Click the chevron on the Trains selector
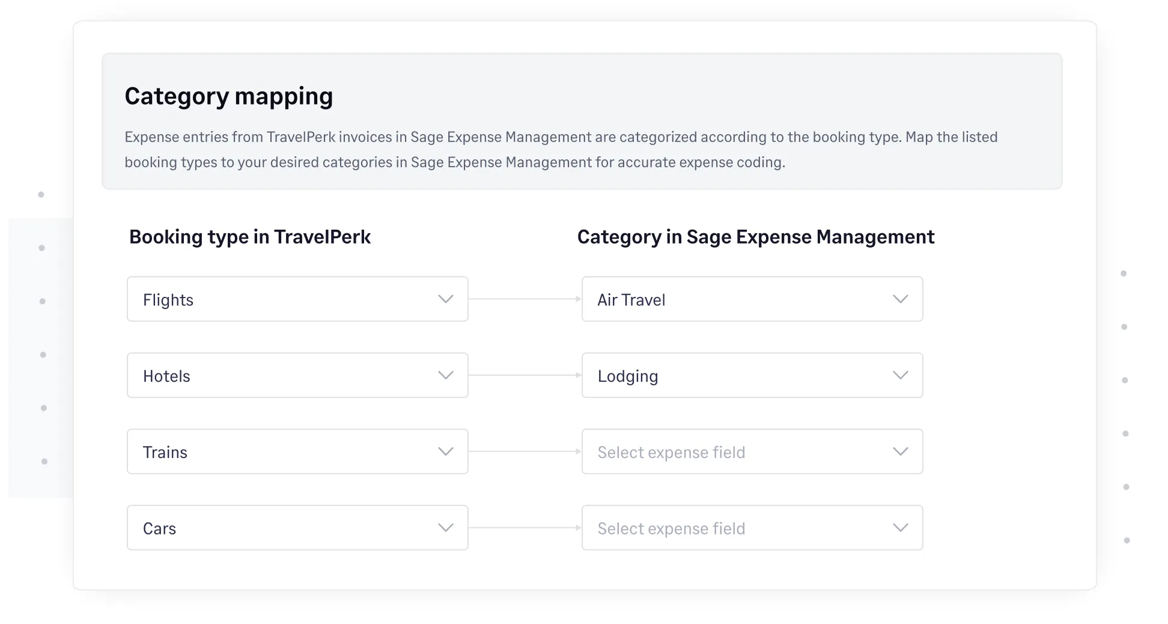Image resolution: width=1168 pixels, height=624 pixels. (x=445, y=451)
